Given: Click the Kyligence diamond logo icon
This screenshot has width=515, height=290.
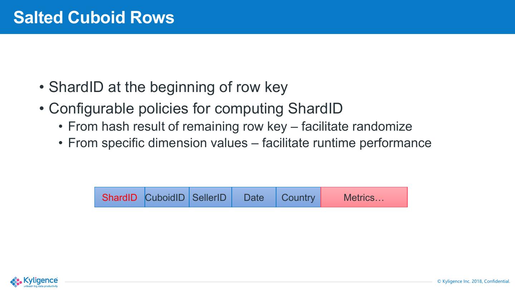Looking at the screenshot, I should [x=16, y=282].
